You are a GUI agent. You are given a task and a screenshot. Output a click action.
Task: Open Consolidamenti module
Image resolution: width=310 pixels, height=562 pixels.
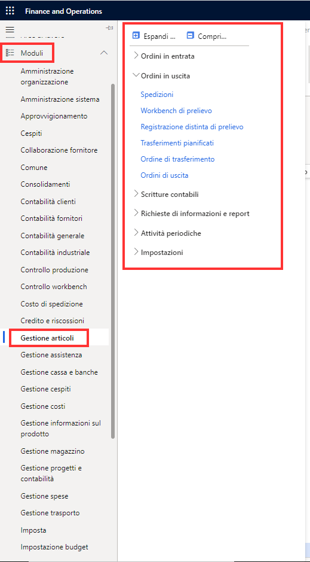tap(45, 184)
